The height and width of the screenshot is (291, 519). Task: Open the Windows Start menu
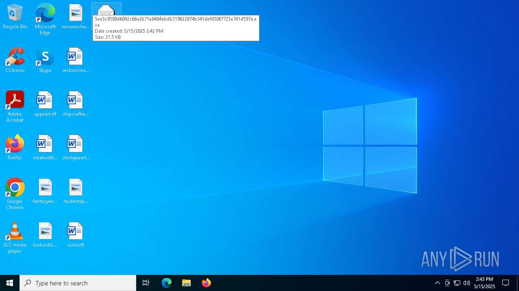pyautogui.click(x=10, y=283)
